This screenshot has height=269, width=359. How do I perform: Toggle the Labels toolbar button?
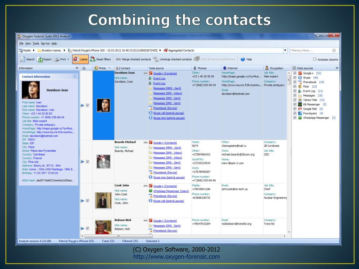pos(80,59)
